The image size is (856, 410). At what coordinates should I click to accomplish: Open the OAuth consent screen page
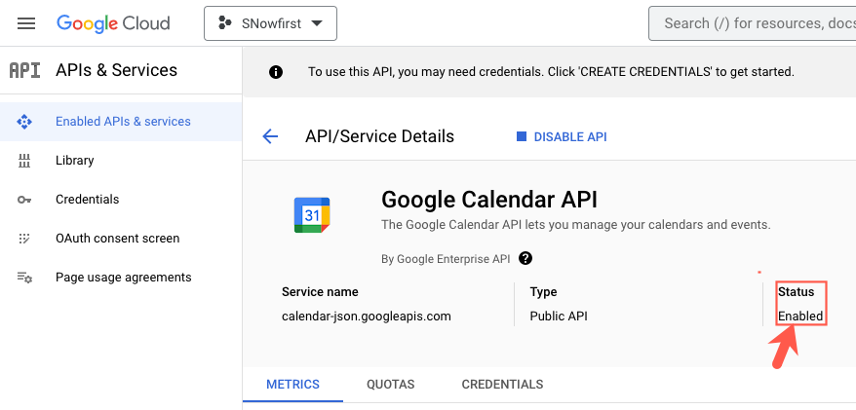(121, 239)
